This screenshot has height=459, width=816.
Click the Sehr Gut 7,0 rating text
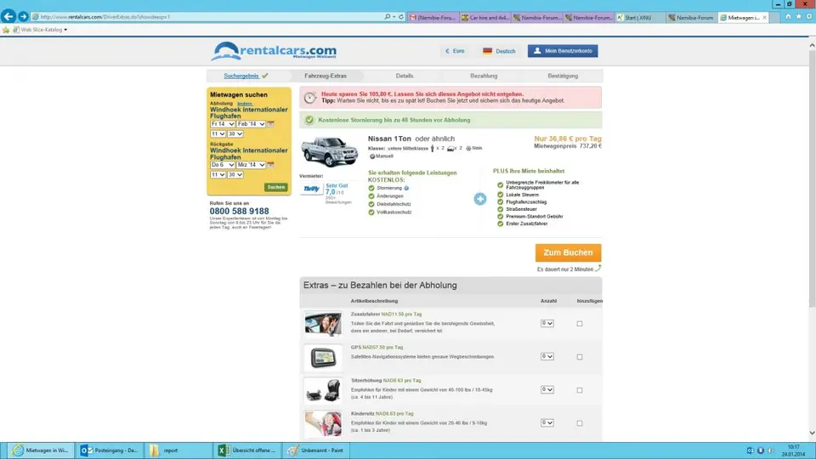coord(337,189)
